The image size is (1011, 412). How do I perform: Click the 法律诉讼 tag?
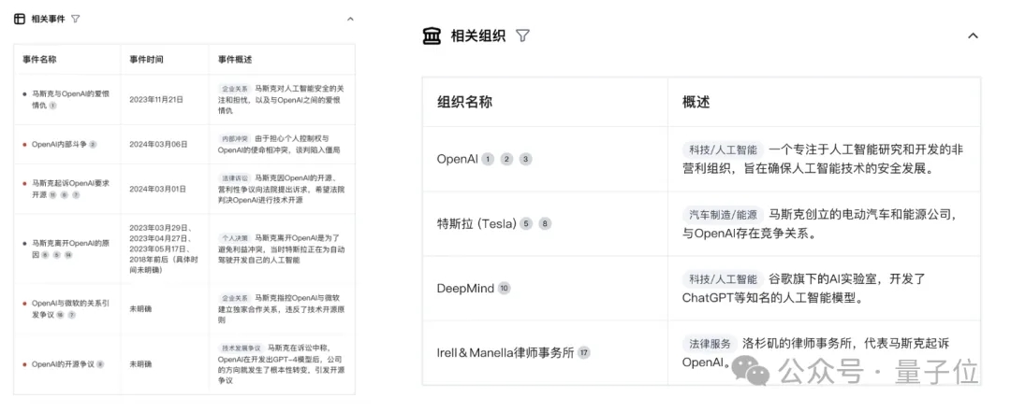point(235,178)
